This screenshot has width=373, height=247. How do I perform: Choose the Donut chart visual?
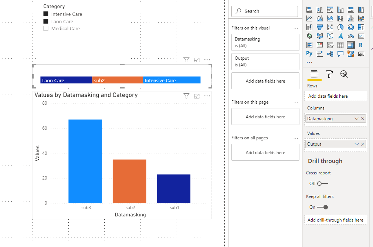pyautogui.click(x=351, y=27)
